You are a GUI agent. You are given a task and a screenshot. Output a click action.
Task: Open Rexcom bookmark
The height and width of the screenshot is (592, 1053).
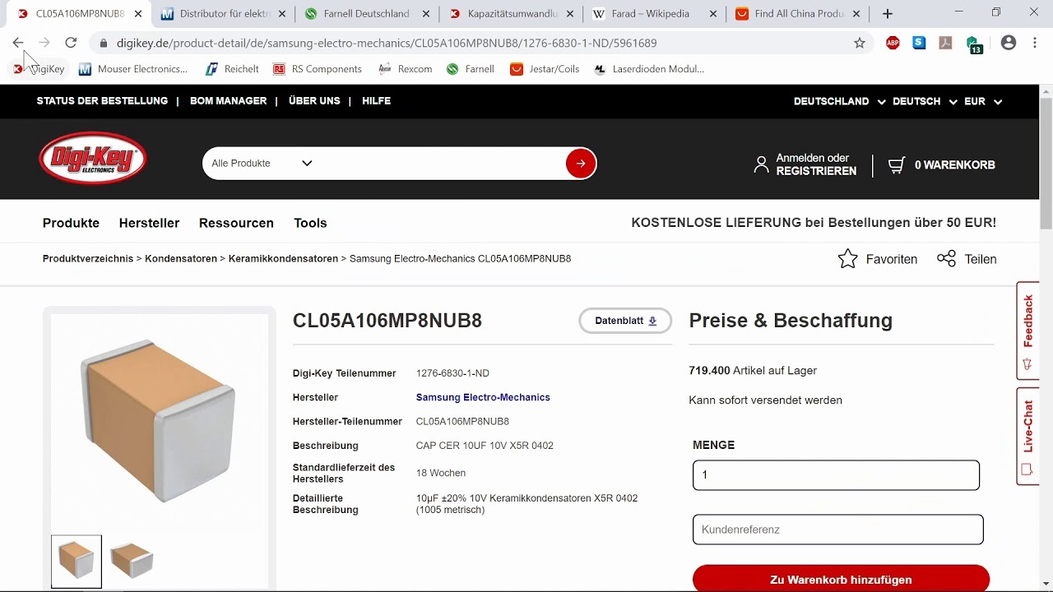click(x=406, y=69)
